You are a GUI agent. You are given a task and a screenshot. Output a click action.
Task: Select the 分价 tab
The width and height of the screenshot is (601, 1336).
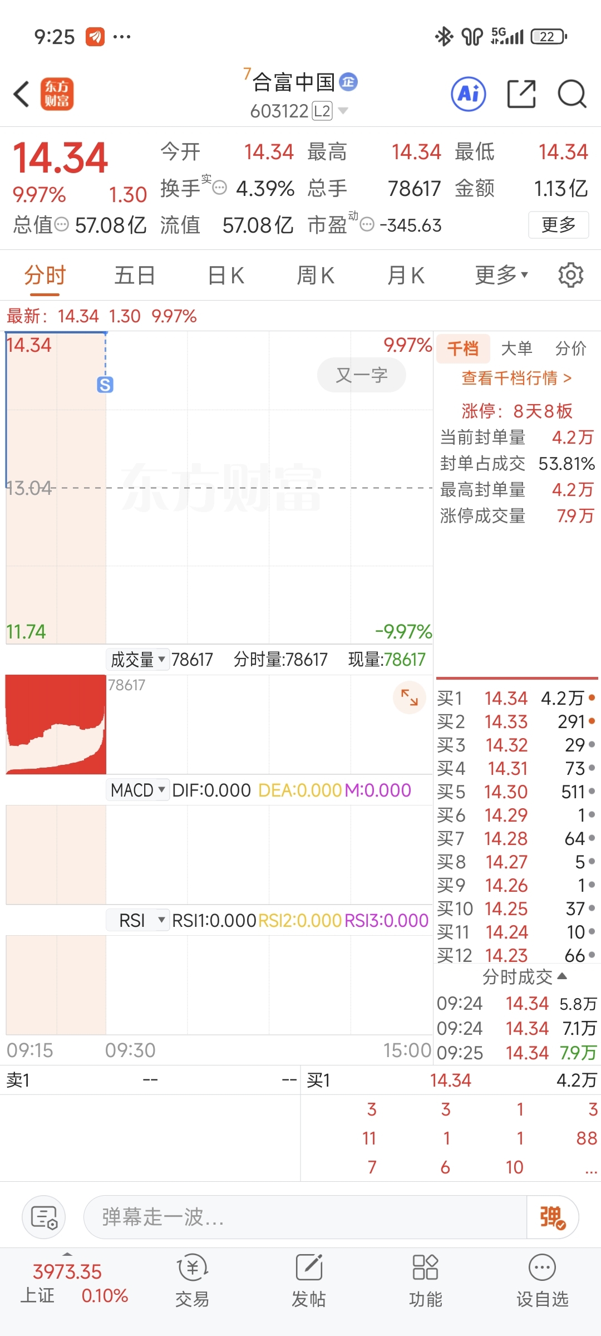(x=570, y=348)
